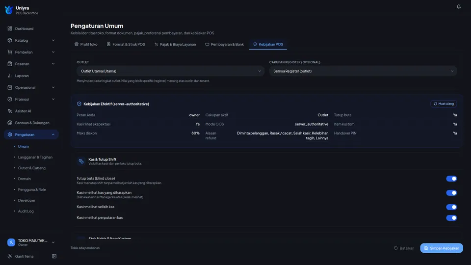
Task: Click shield icon beside Kebijakan Efektif
Action: (x=79, y=104)
